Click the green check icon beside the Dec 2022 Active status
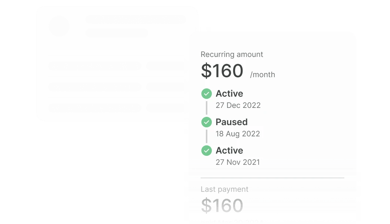This screenshot has height=224, width=390. pos(206,94)
